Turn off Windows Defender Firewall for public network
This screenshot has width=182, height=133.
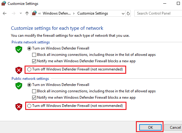point(29,106)
